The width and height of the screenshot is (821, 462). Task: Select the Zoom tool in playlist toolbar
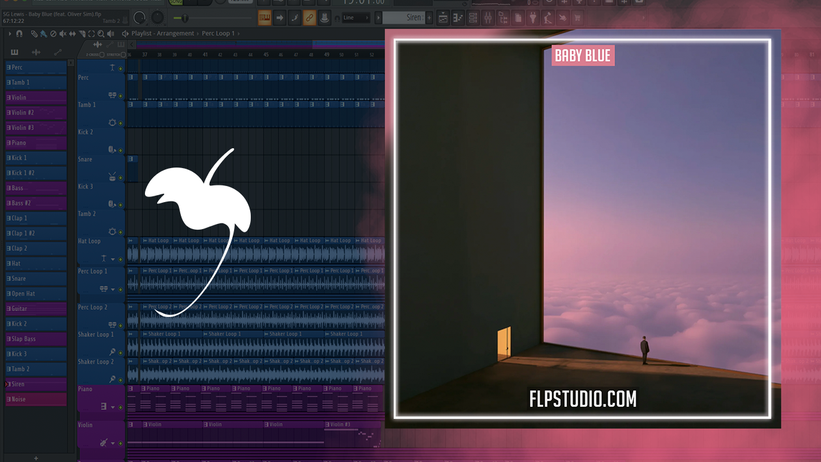point(101,33)
